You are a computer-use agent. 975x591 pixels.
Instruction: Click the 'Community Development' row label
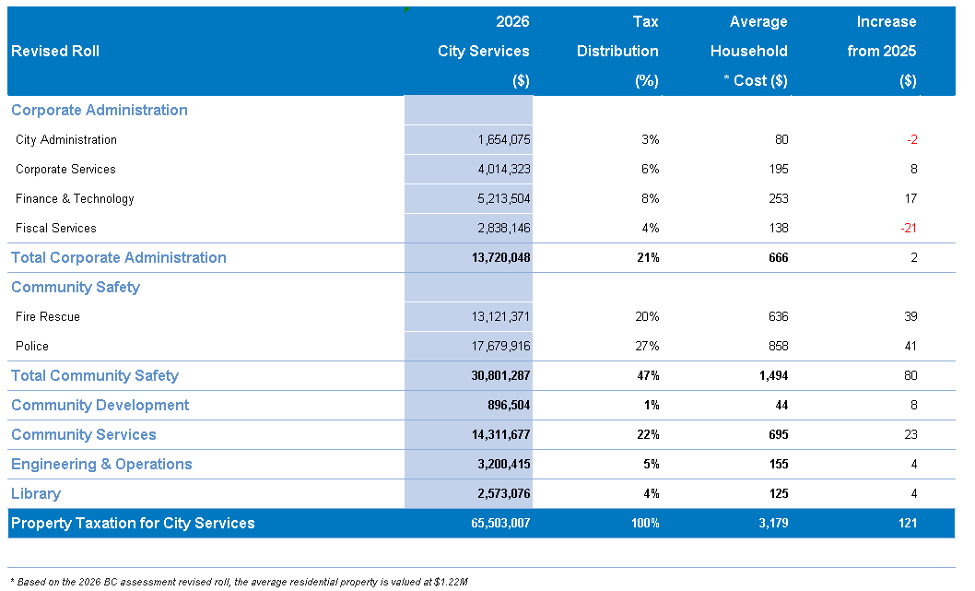pyautogui.click(x=100, y=406)
